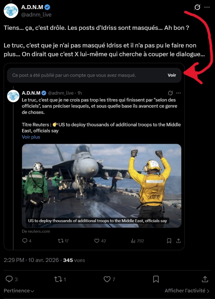Open the three-dot menu on the quoted post

click(x=178, y=93)
